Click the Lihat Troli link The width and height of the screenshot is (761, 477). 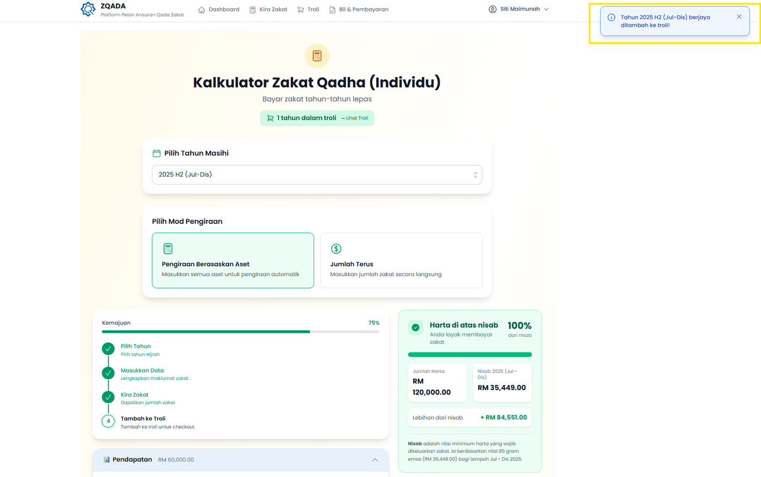click(356, 118)
